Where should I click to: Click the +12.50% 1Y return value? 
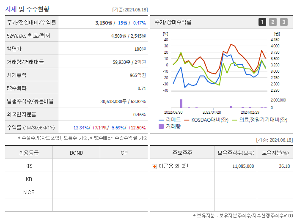[x=137, y=128]
